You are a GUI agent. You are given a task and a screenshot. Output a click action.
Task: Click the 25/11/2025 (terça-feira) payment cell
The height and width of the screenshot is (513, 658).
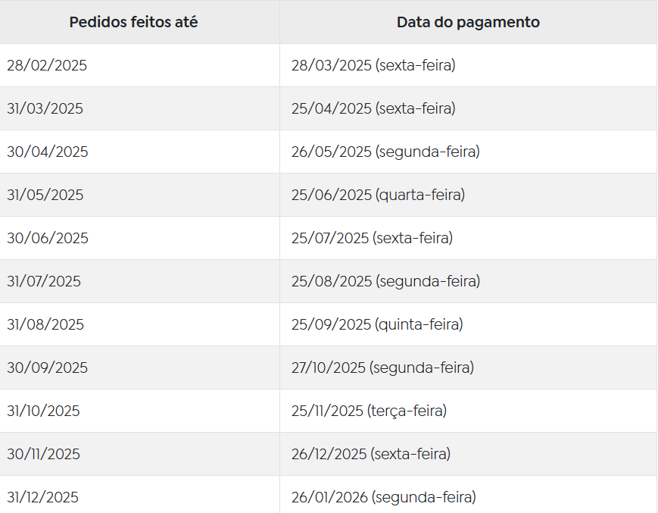468,411
